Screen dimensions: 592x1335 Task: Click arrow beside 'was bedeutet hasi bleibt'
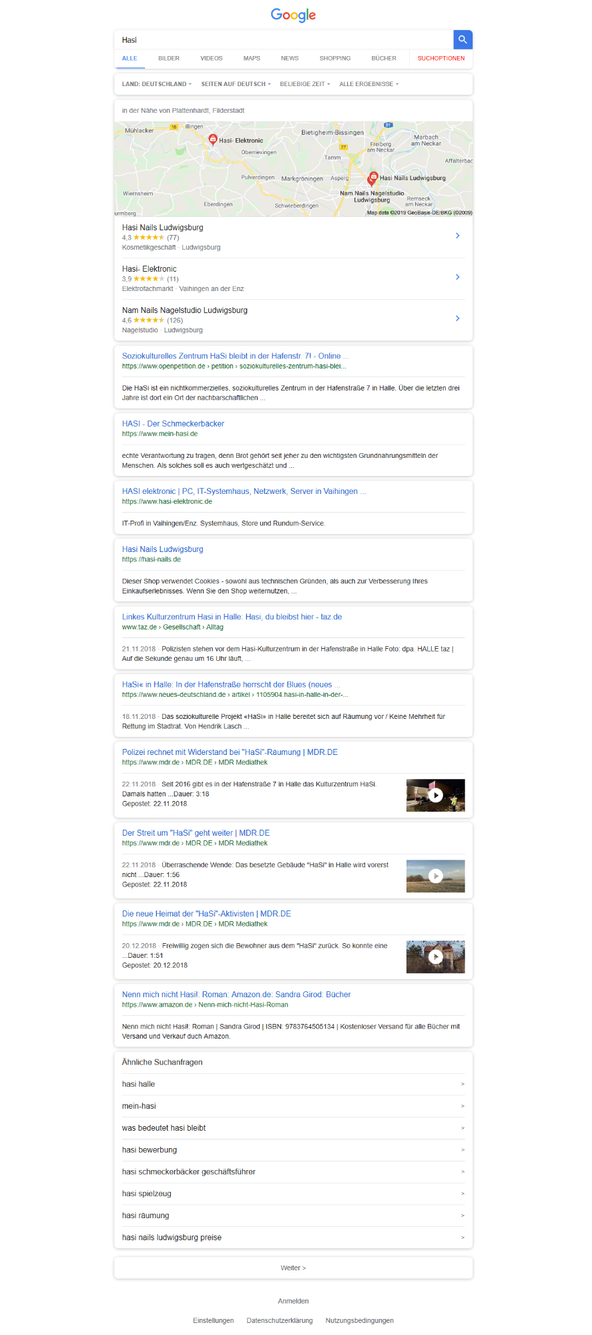pos(463,1128)
